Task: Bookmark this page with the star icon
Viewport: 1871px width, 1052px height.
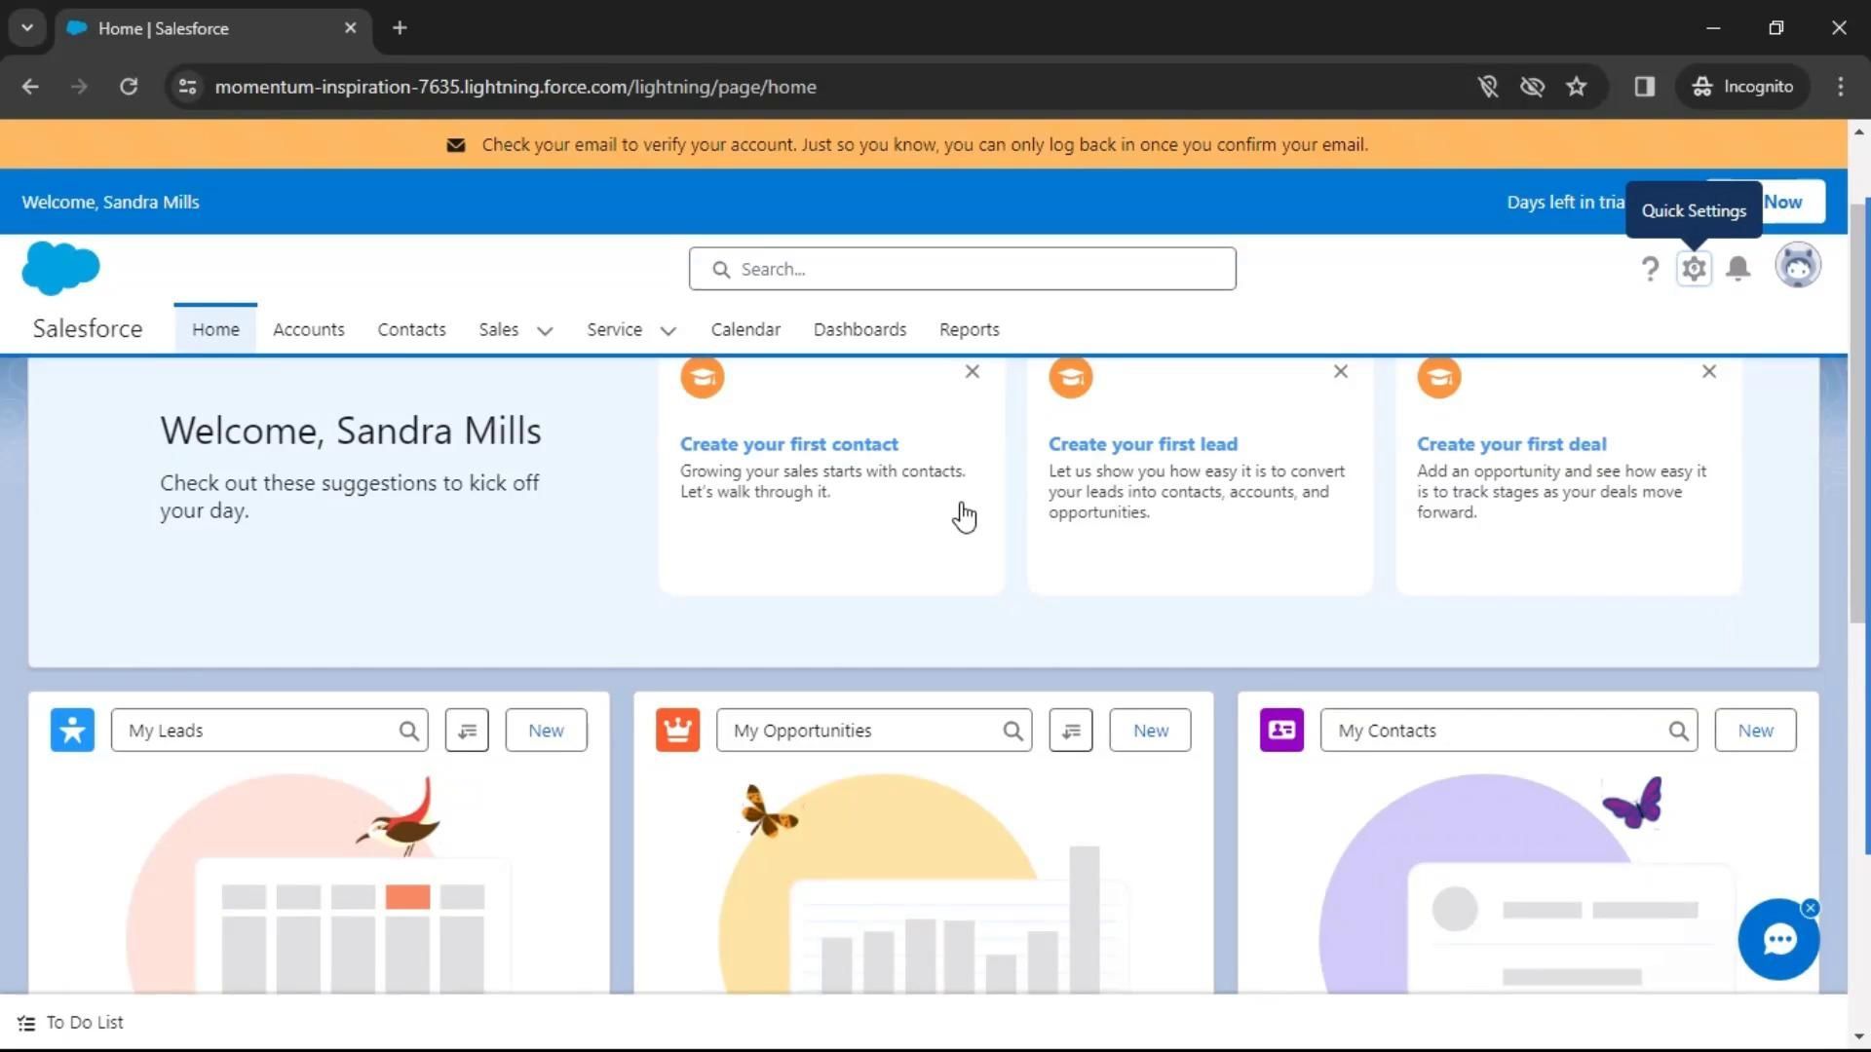Action: [1576, 87]
